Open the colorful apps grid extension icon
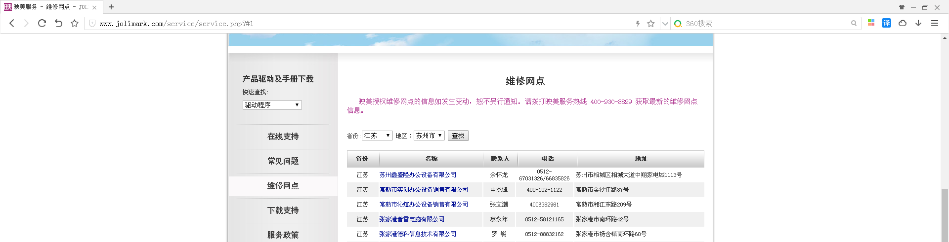Image resolution: width=949 pixels, height=242 pixels. [x=871, y=23]
